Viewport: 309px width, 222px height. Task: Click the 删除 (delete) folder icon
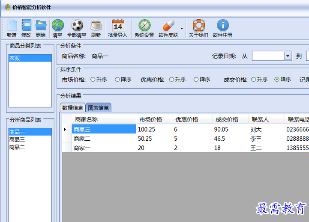41,25
